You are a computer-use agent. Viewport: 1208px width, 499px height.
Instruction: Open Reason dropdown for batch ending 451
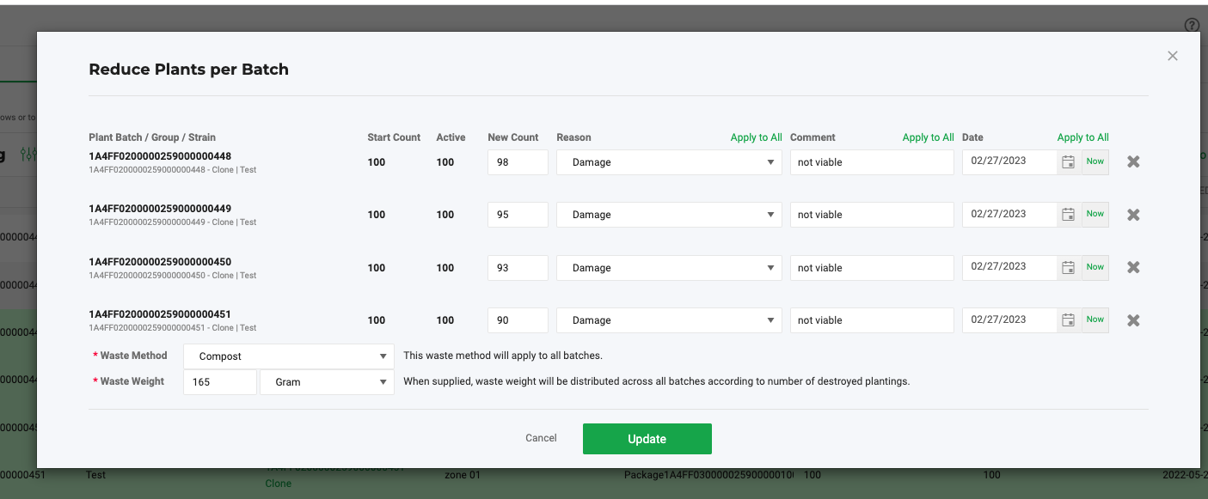[670, 320]
